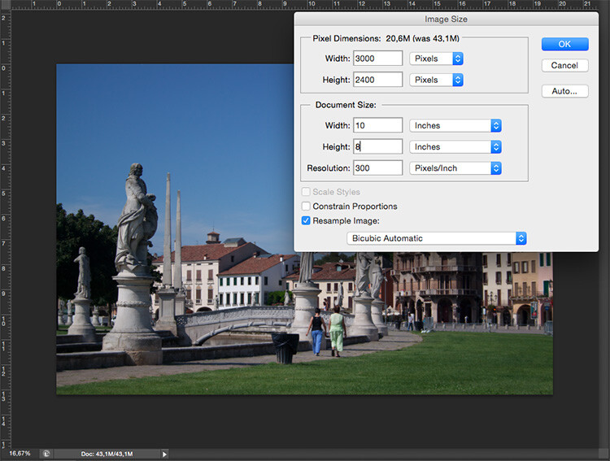Open document Width Inches dropdown

[x=455, y=125]
